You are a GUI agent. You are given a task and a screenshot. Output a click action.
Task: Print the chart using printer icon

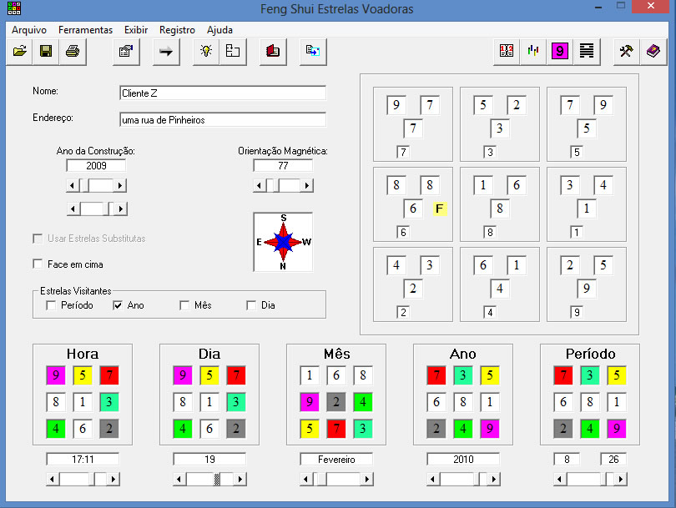click(73, 51)
